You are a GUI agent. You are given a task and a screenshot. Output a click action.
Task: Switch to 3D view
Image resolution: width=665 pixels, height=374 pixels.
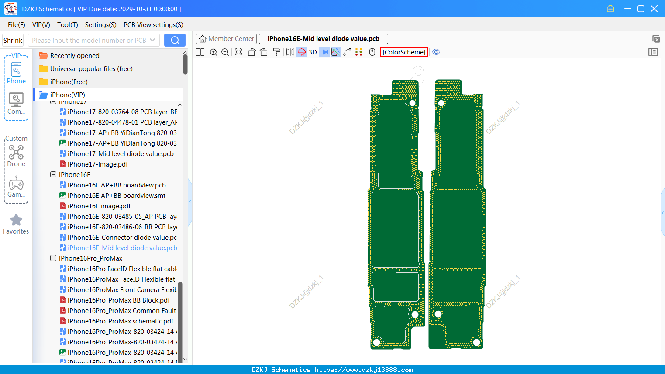pyautogui.click(x=313, y=52)
